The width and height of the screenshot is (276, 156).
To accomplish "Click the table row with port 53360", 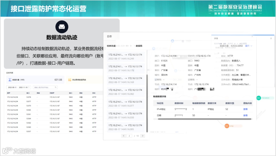I will 55,127.
